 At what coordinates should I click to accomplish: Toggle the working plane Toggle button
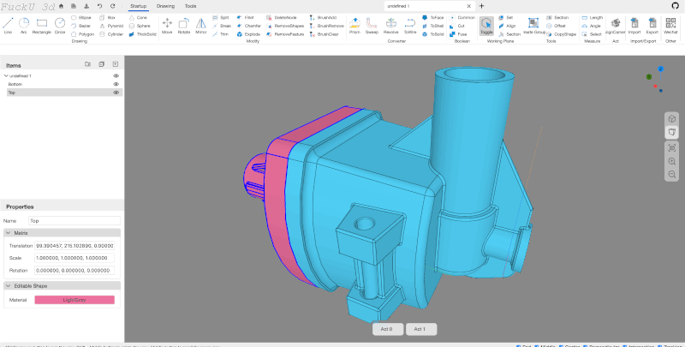486,26
